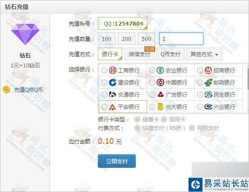Image resolution: width=249 pixels, height=192 pixels.
Task: Select 广发银行 radio button
Action: 152,94
